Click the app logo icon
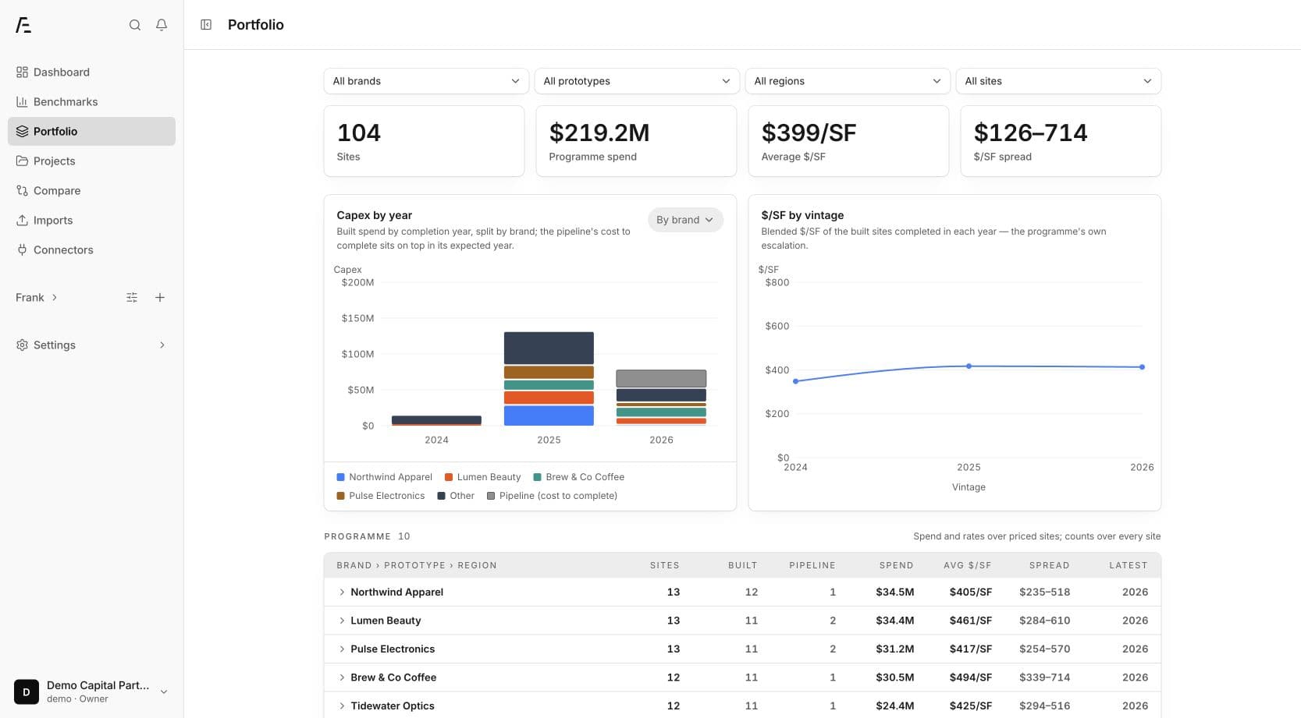 [23, 25]
